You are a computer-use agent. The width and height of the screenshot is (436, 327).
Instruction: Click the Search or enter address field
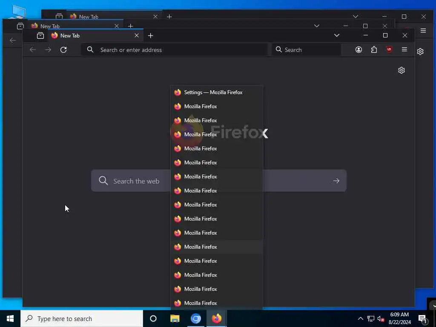[x=175, y=50]
